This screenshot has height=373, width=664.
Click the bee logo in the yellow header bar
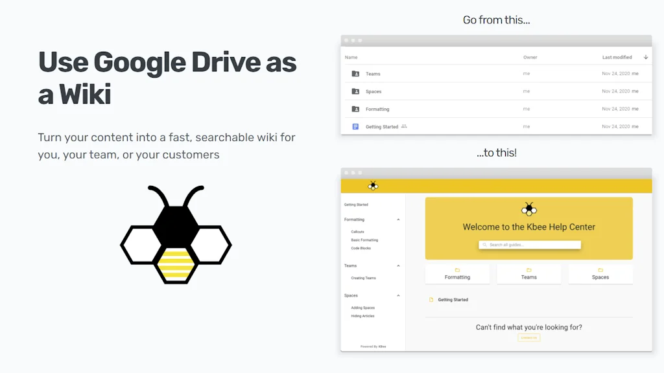pyautogui.click(x=372, y=186)
